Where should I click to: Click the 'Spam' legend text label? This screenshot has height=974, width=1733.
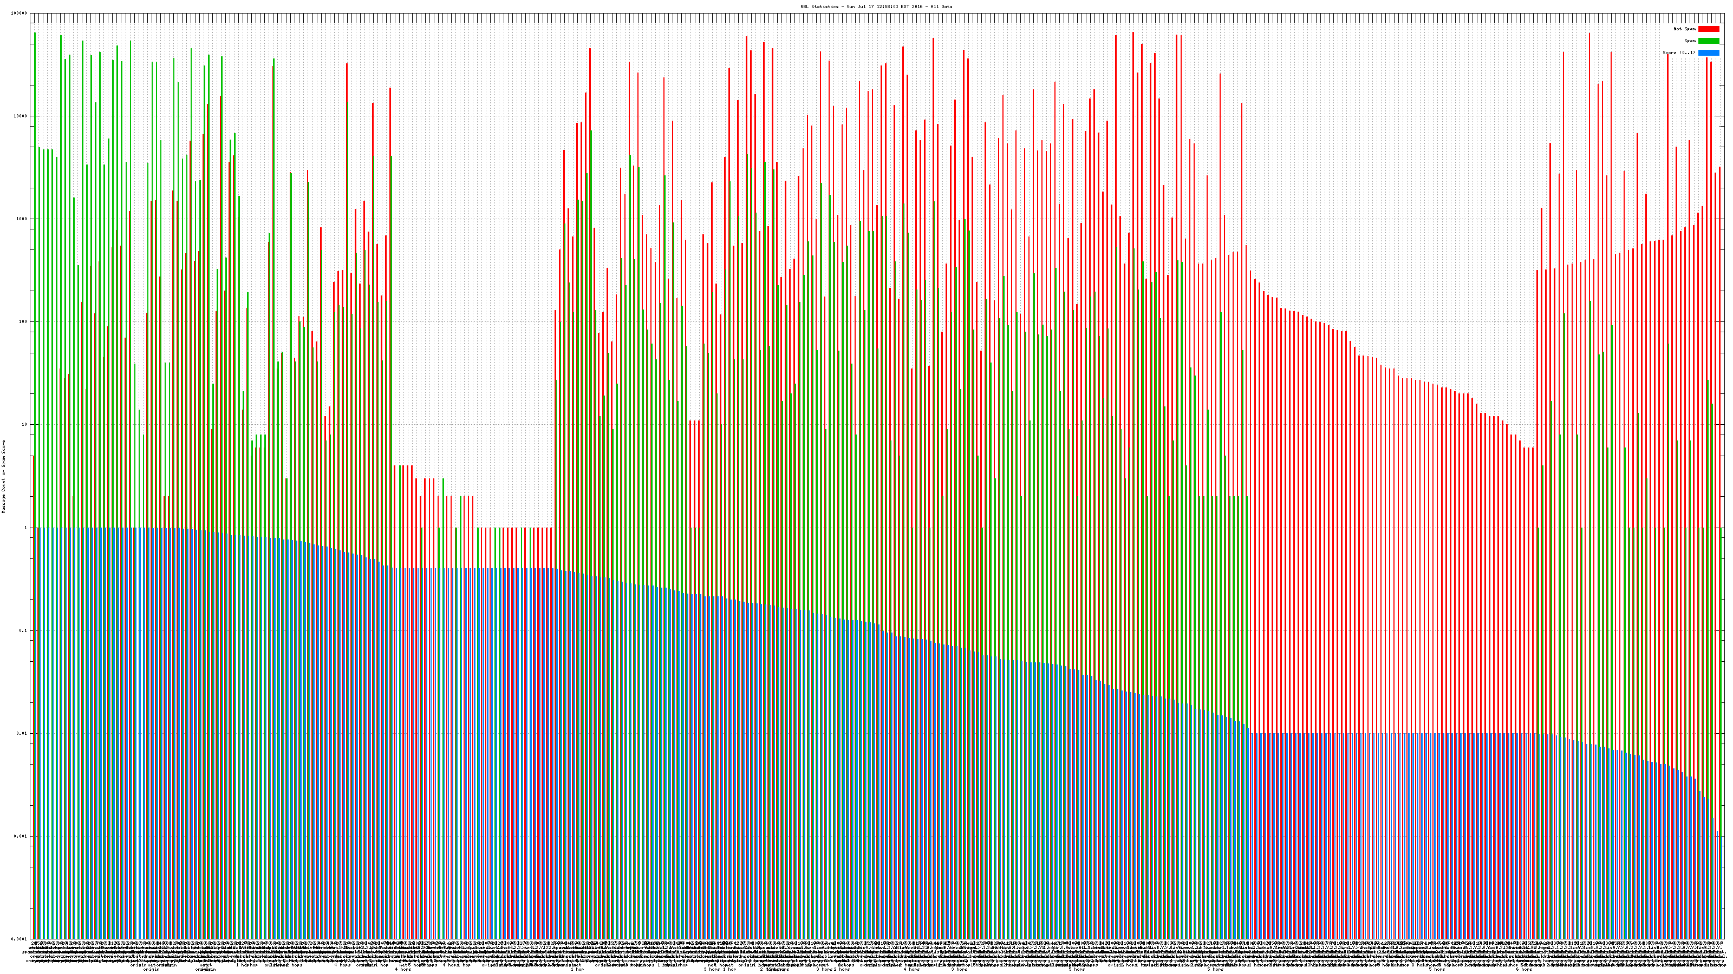1690,41
